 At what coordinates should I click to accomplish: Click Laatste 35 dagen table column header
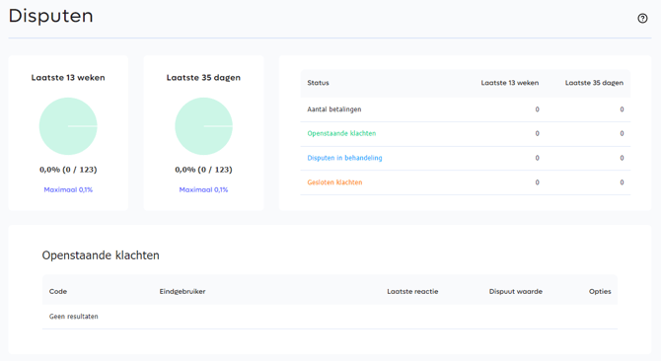point(594,83)
